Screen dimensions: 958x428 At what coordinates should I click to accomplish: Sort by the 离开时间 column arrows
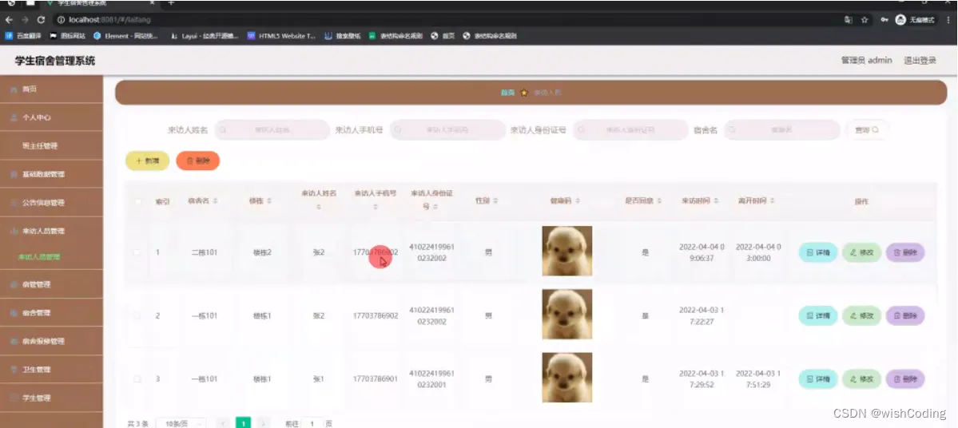point(773,201)
